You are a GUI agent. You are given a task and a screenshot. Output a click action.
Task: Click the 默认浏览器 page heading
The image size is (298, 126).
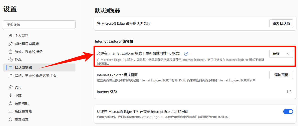pos(107,11)
